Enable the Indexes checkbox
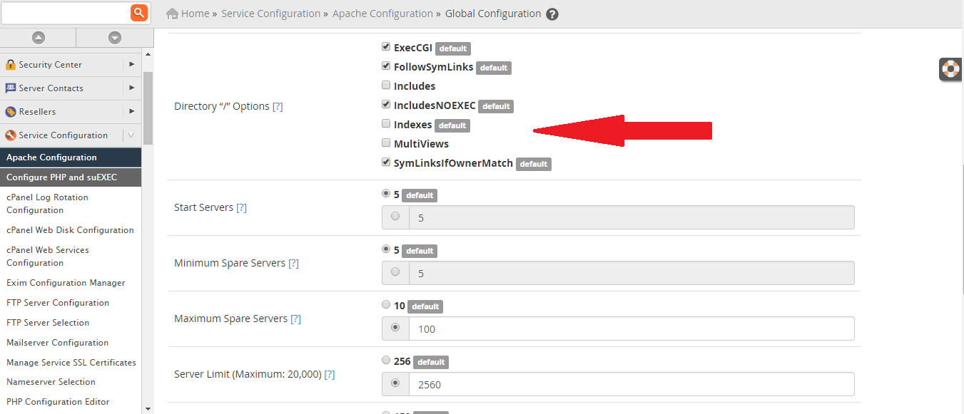 386,124
